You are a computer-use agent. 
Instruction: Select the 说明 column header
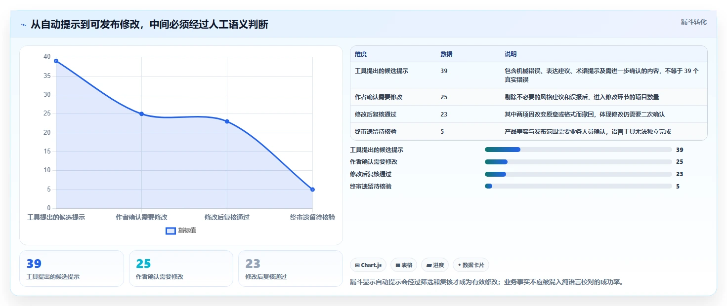[511, 54]
